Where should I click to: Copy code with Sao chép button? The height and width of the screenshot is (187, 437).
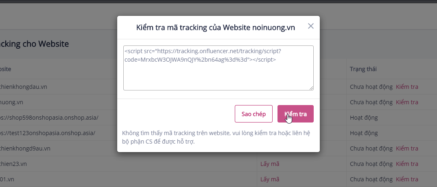tap(253, 114)
